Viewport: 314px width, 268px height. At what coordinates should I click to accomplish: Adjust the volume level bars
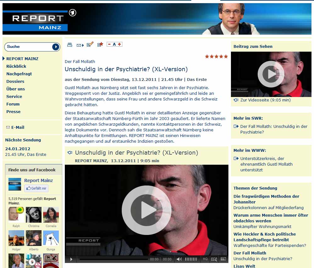point(191,259)
